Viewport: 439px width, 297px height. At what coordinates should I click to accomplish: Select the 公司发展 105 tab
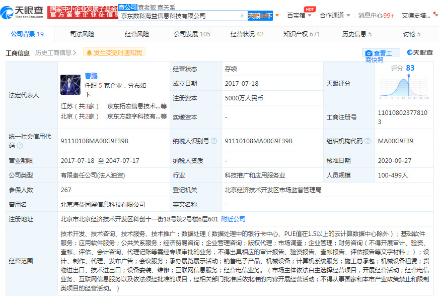pyautogui.click(x=192, y=34)
